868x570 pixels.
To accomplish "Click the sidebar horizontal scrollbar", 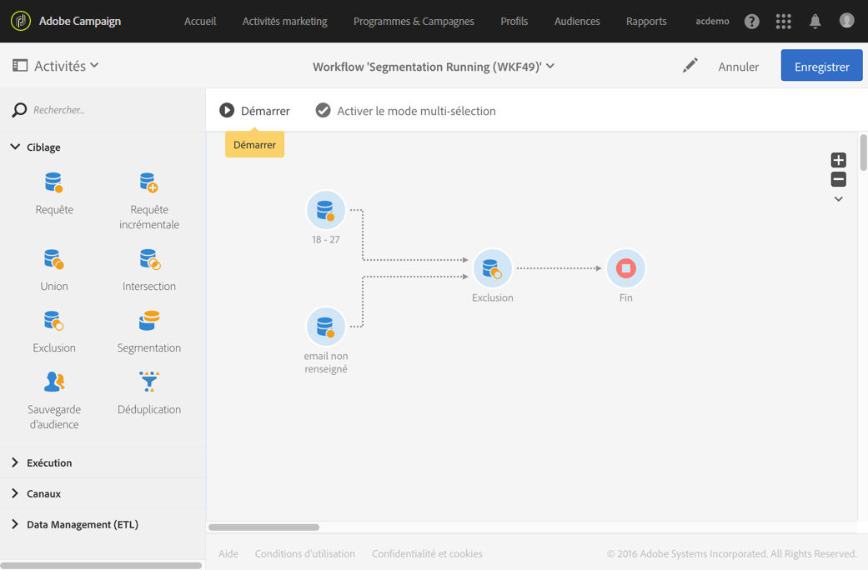I will coord(101,566).
